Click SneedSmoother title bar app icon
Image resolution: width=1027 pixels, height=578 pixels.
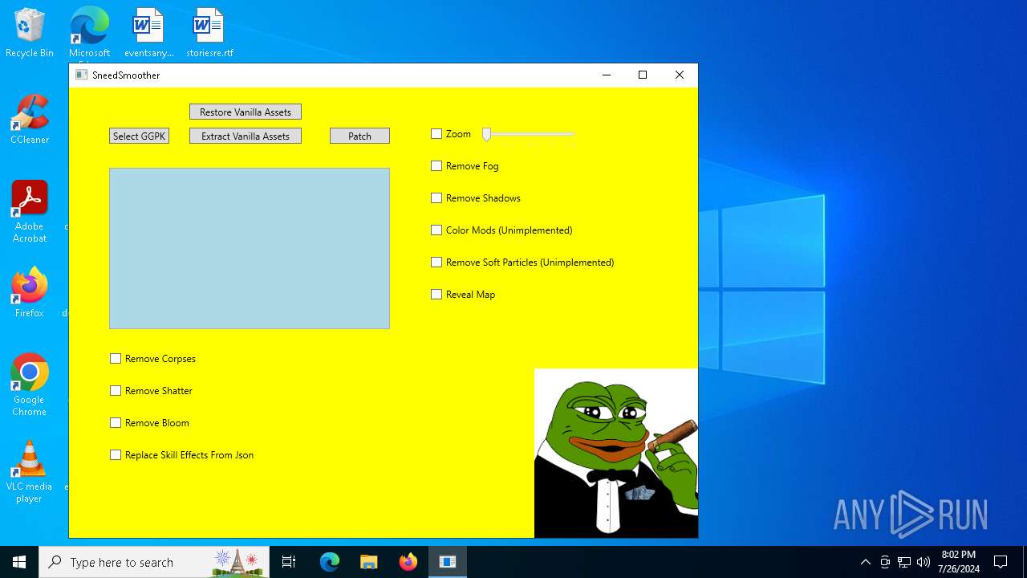click(x=81, y=75)
